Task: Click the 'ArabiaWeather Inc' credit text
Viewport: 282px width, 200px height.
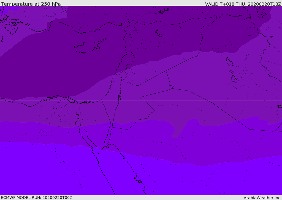Action: coord(262,198)
